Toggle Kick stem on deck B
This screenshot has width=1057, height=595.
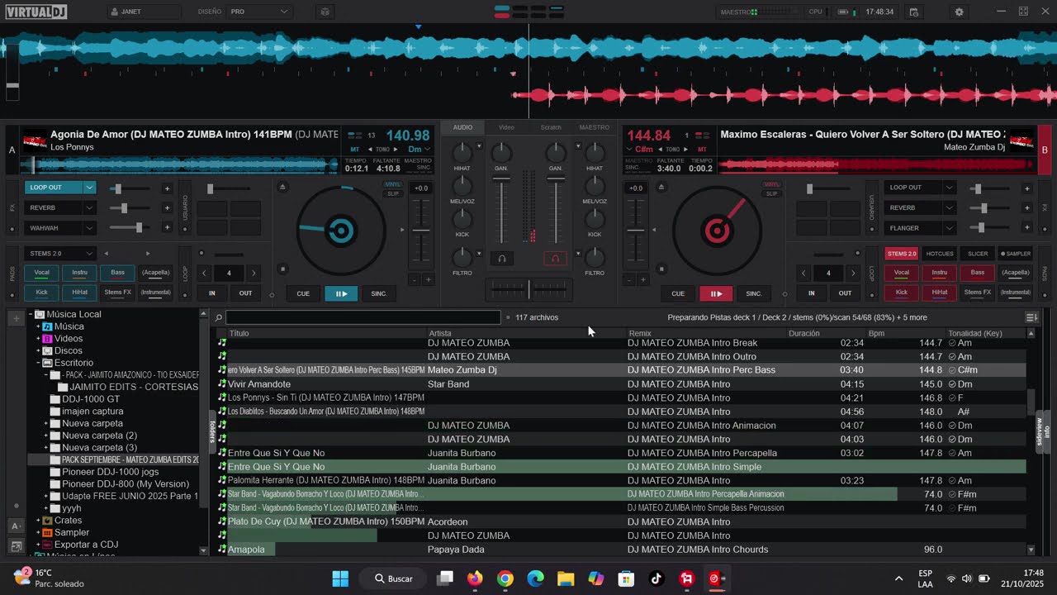coord(902,292)
